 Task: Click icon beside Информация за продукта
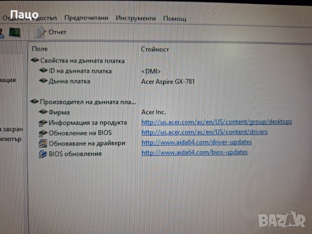tap(43, 123)
